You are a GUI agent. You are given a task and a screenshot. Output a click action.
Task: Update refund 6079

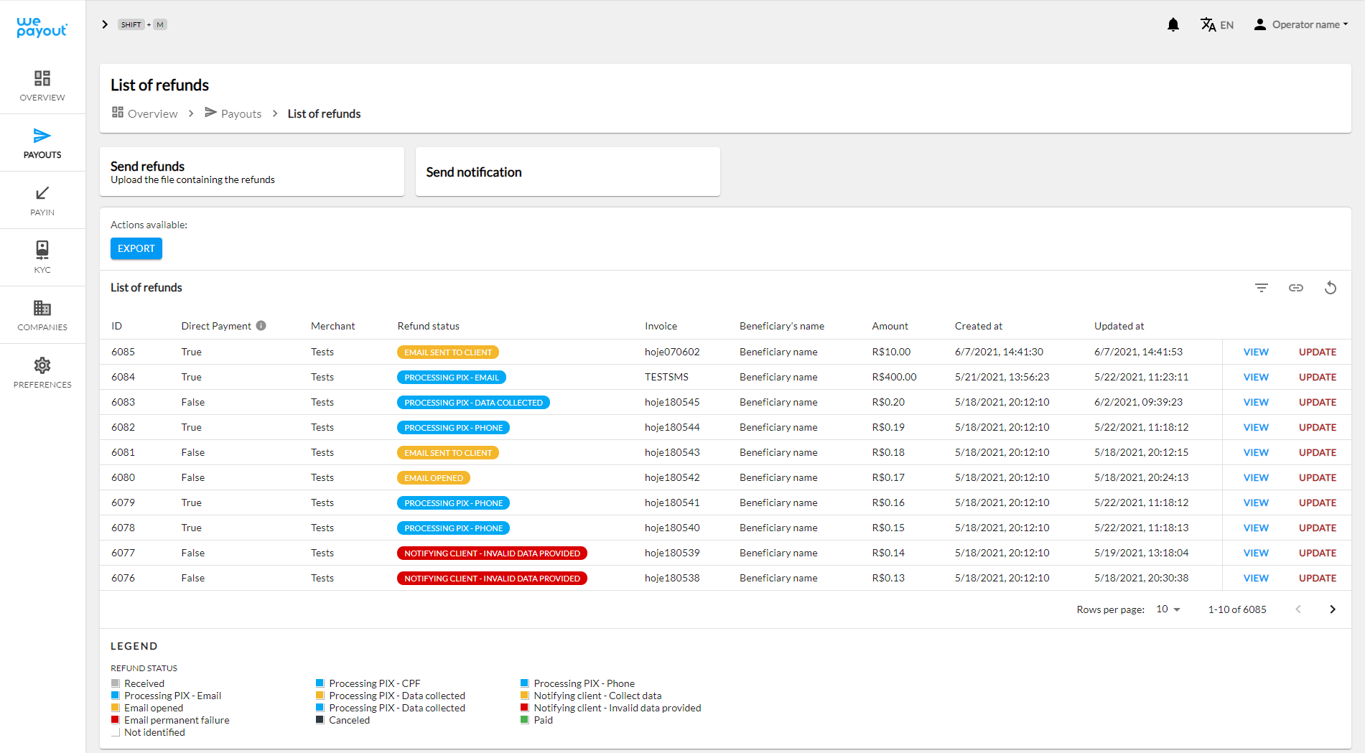[x=1318, y=502]
